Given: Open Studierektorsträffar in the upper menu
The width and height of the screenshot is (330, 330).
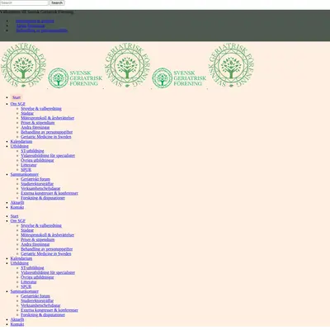Looking at the screenshot, I should [x=37, y=184].
